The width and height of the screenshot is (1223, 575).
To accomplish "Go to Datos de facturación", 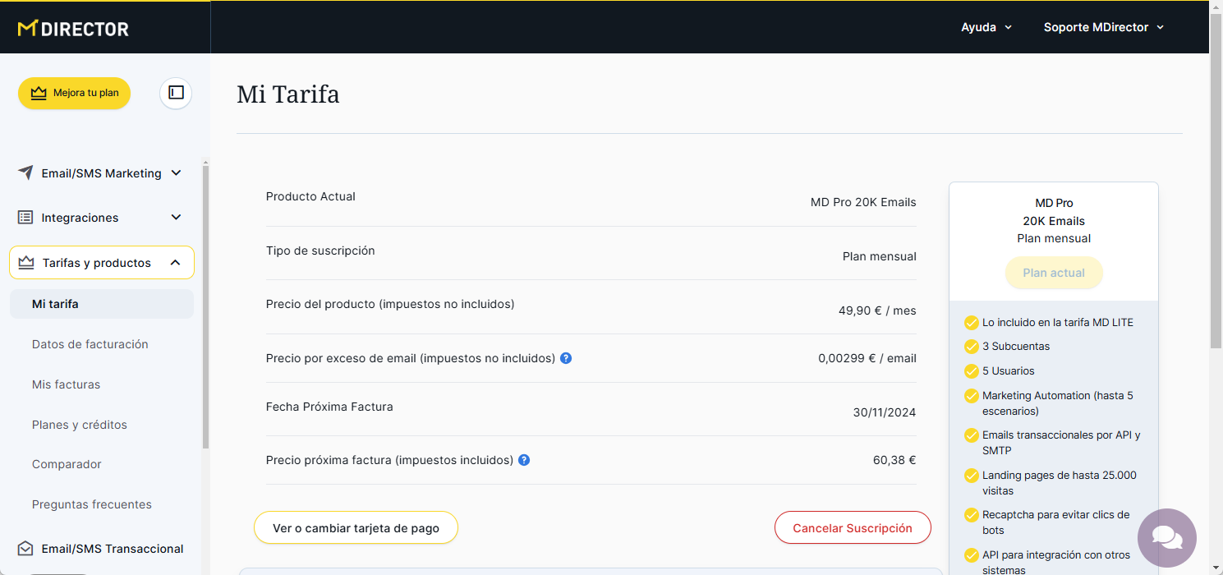I will click(90, 344).
